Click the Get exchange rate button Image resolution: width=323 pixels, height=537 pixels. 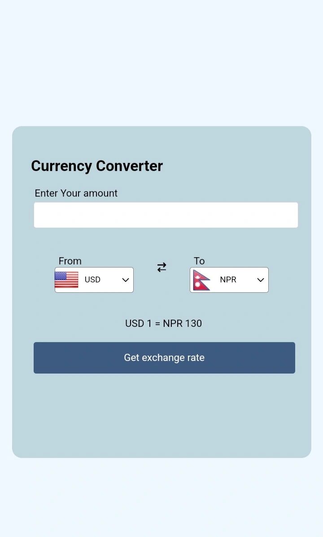[x=164, y=358]
